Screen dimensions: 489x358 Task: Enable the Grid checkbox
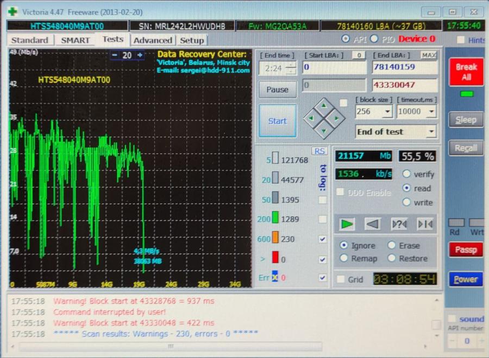[340, 279]
